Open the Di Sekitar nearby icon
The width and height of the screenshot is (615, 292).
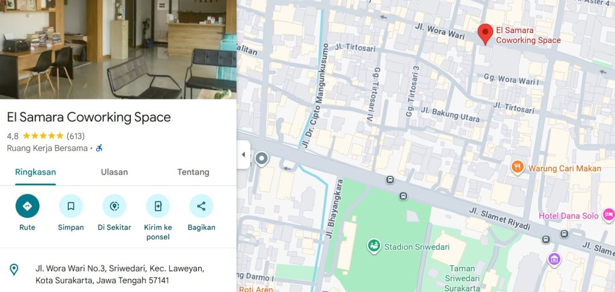[x=115, y=206]
